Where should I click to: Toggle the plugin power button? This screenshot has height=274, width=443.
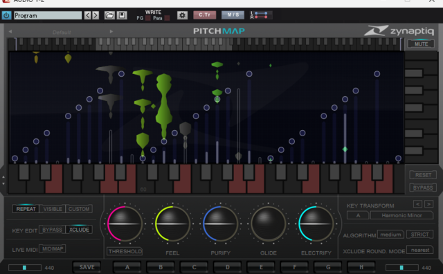[x=6, y=15]
